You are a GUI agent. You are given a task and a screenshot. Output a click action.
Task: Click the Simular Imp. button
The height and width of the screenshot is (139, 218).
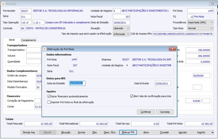(29, 132)
